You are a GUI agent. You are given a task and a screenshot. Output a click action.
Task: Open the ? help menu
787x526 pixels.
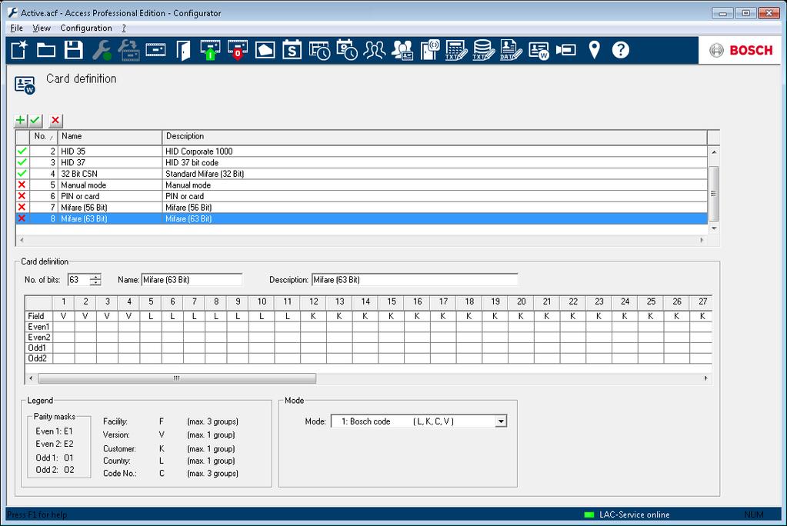124,28
